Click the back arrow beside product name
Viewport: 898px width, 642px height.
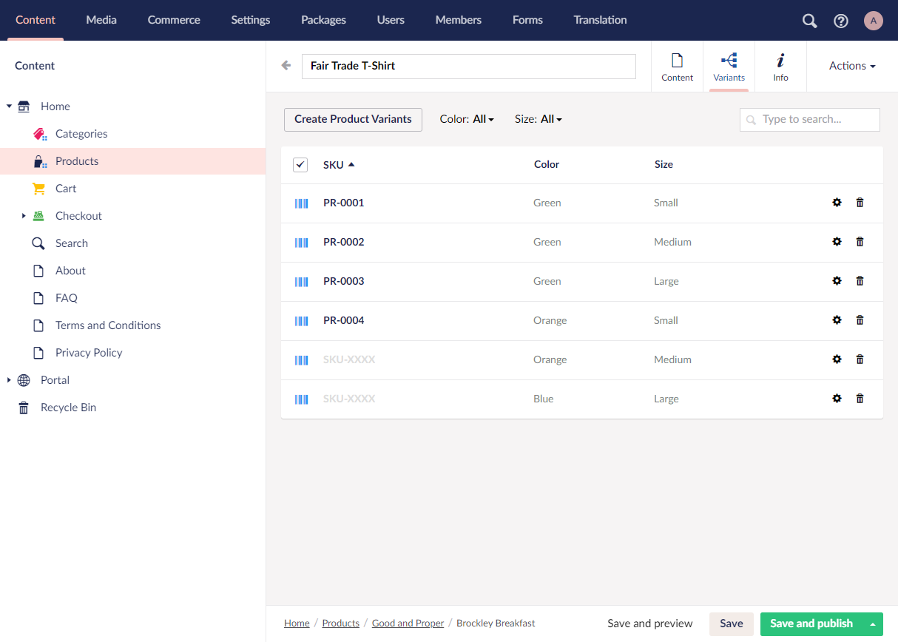pos(286,66)
